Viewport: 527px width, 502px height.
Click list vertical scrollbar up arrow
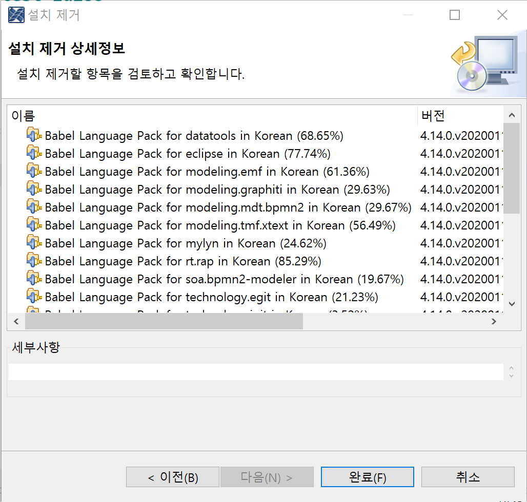pyautogui.click(x=512, y=115)
